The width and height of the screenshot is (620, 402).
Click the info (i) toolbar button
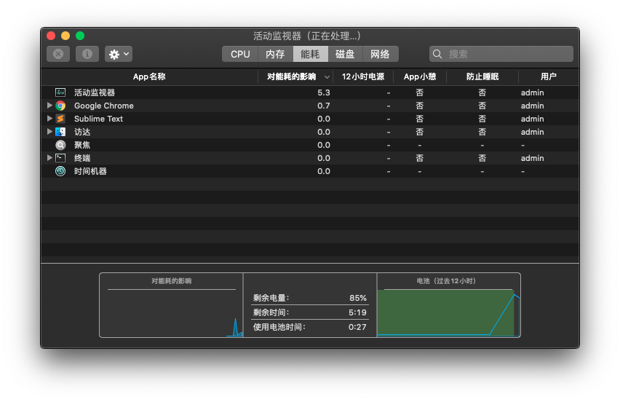coord(87,54)
